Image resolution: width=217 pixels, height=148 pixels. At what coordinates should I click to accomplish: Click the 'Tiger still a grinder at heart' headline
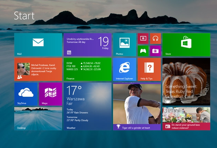click(136, 128)
